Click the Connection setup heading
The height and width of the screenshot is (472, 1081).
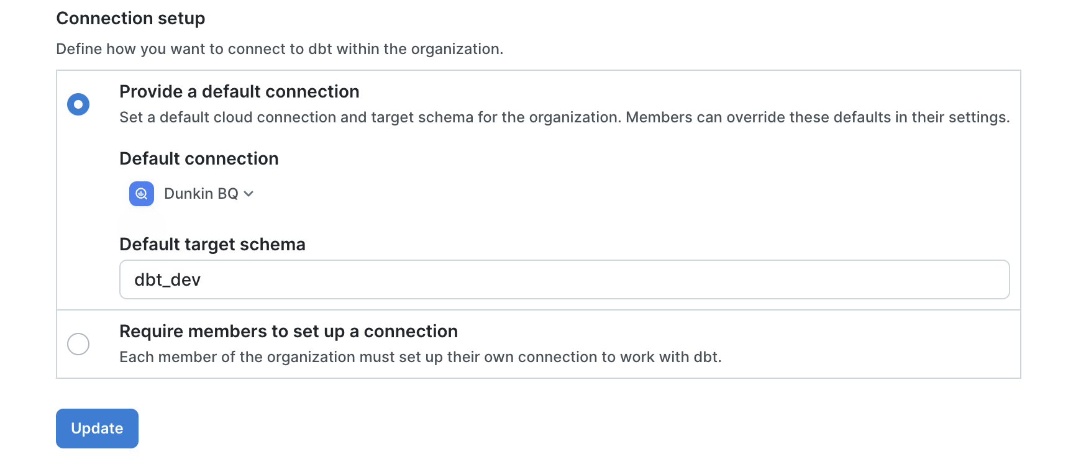click(x=130, y=19)
